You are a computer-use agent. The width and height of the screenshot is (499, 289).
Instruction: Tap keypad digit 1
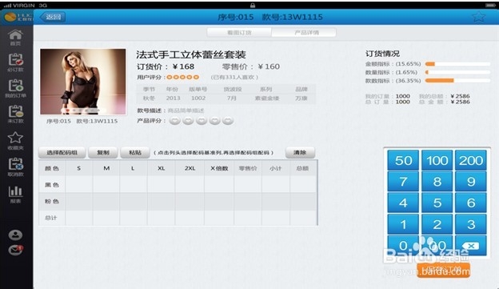pyautogui.click(x=403, y=224)
